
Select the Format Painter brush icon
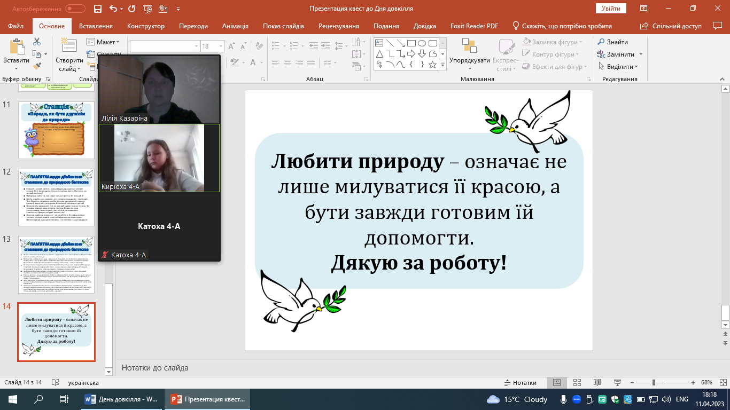click(37, 66)
